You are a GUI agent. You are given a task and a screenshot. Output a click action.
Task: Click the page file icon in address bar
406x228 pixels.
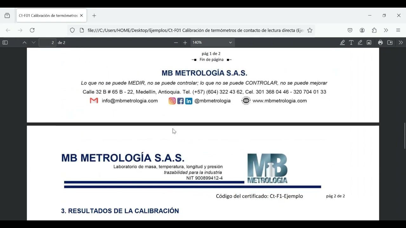coord(82,30)
